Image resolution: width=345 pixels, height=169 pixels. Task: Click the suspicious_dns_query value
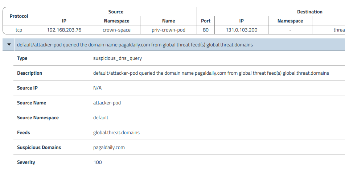coord(118,58)
